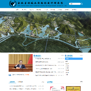The width and height of the screenshot is (91, 91).
Task: Open the more link of the news section
Action: [62, 56]
